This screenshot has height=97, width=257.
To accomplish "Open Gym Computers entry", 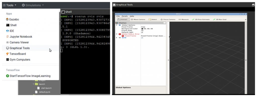I will pos(18,60).
